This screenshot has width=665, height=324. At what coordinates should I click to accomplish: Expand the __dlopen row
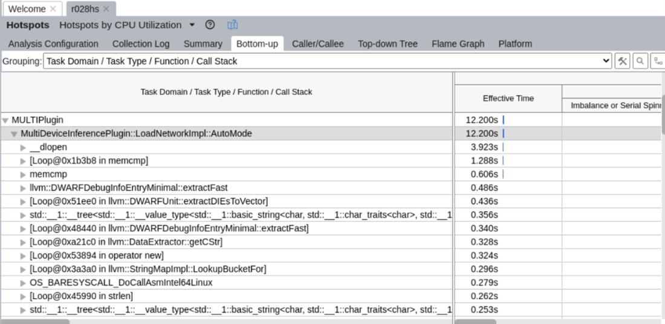tap(24, 147)
